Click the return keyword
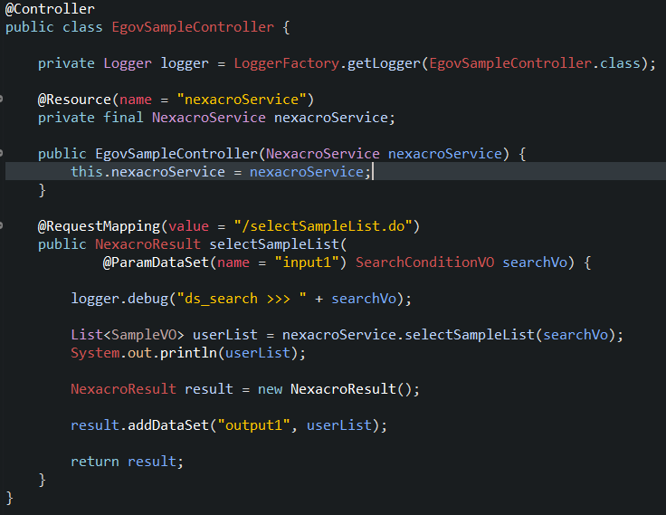The image size is (666, 515). click(95, 462)
